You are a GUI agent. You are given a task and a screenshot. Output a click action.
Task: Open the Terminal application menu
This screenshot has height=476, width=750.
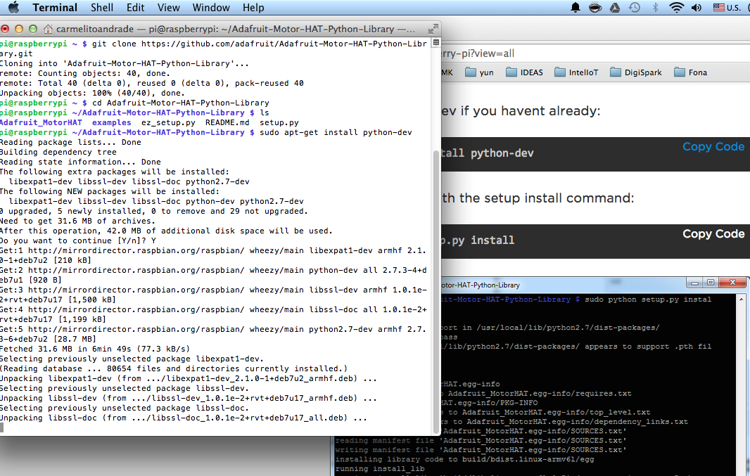[55, 8]
